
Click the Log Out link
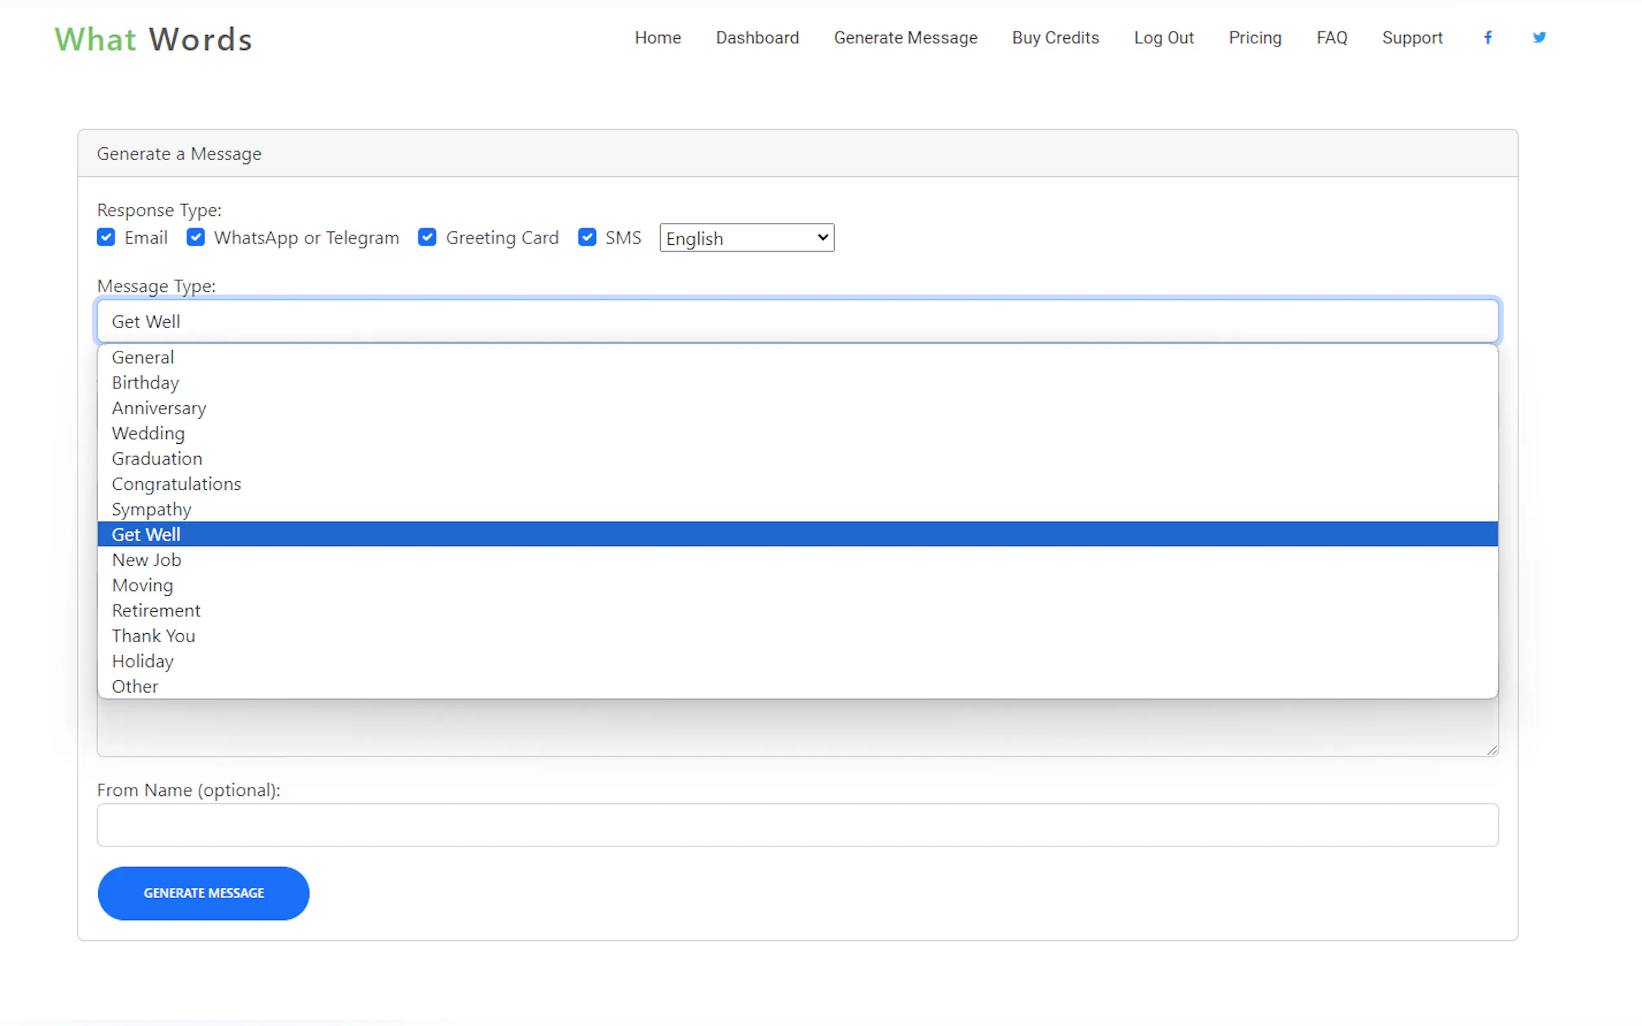coord(1164,38)
